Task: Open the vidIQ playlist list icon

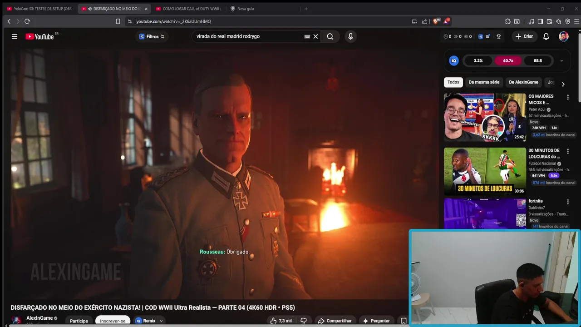Action: 488,36
